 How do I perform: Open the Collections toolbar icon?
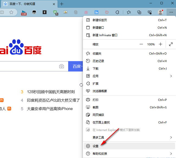pos(139,12)
